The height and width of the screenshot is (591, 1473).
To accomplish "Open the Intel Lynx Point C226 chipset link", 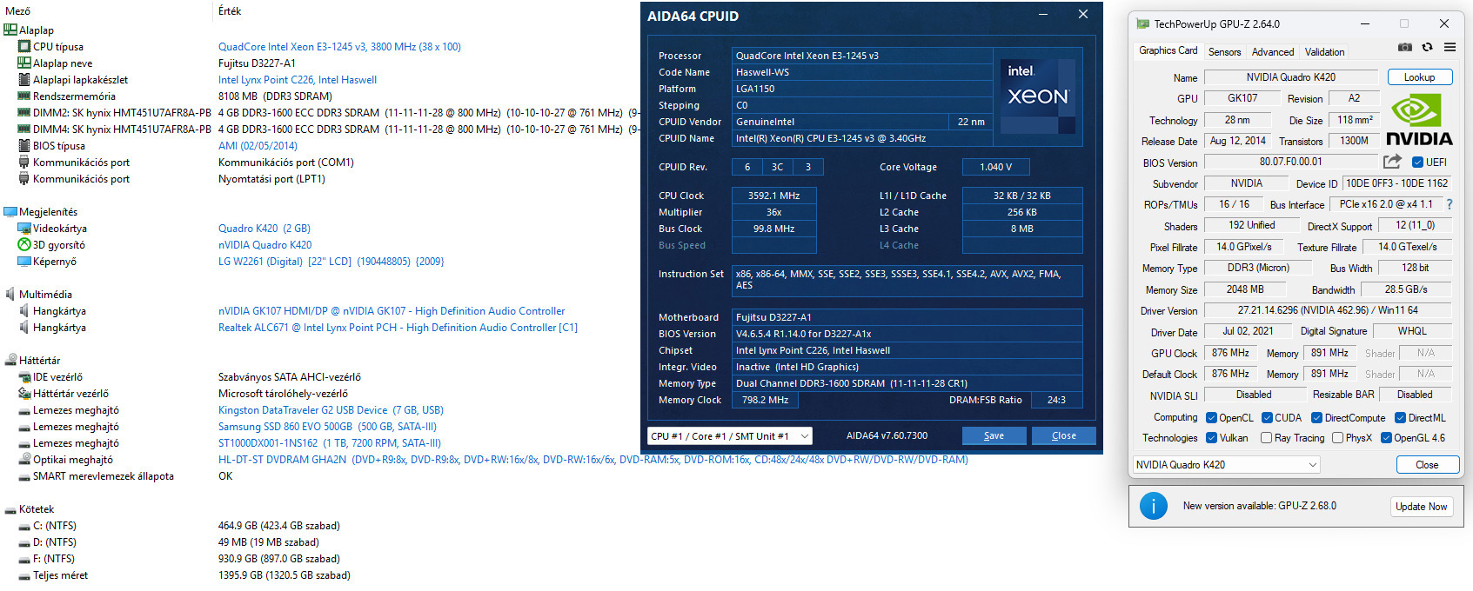I will pyautogui.click(x=298, y=80).
